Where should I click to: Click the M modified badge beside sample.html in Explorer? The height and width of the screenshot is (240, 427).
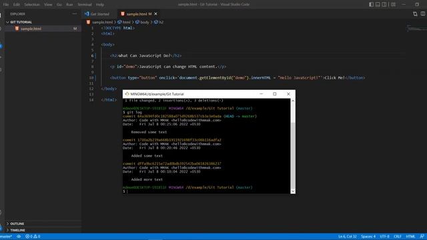(75, 29)
